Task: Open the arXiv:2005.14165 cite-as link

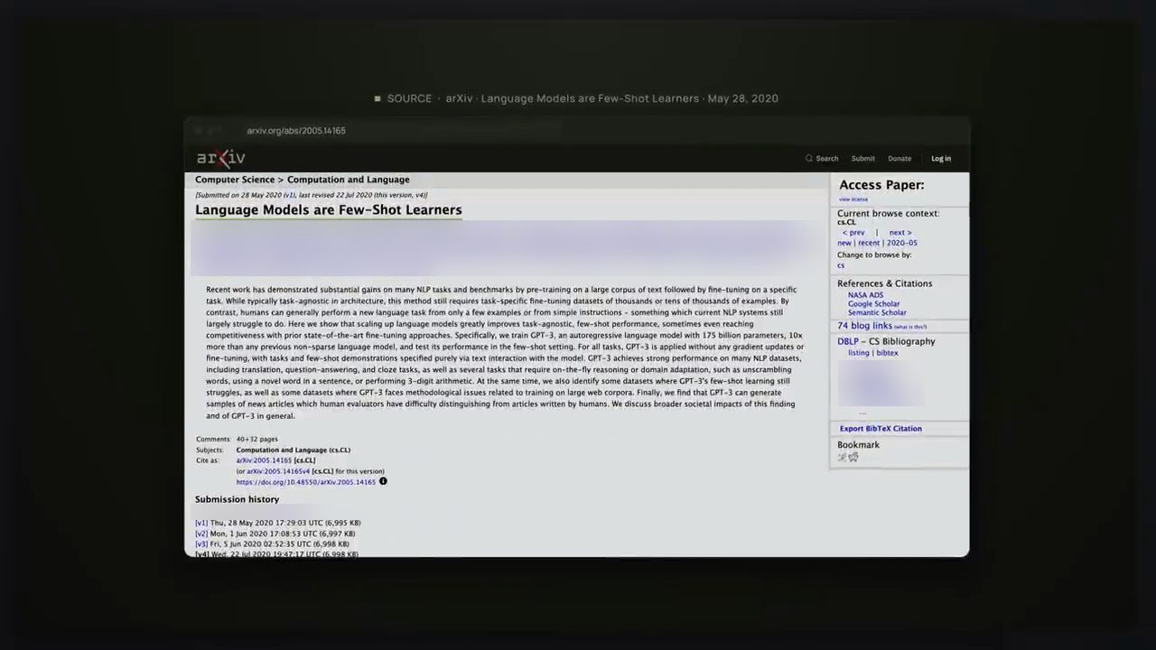Action: pyautogui.click(x=264, y=460)
